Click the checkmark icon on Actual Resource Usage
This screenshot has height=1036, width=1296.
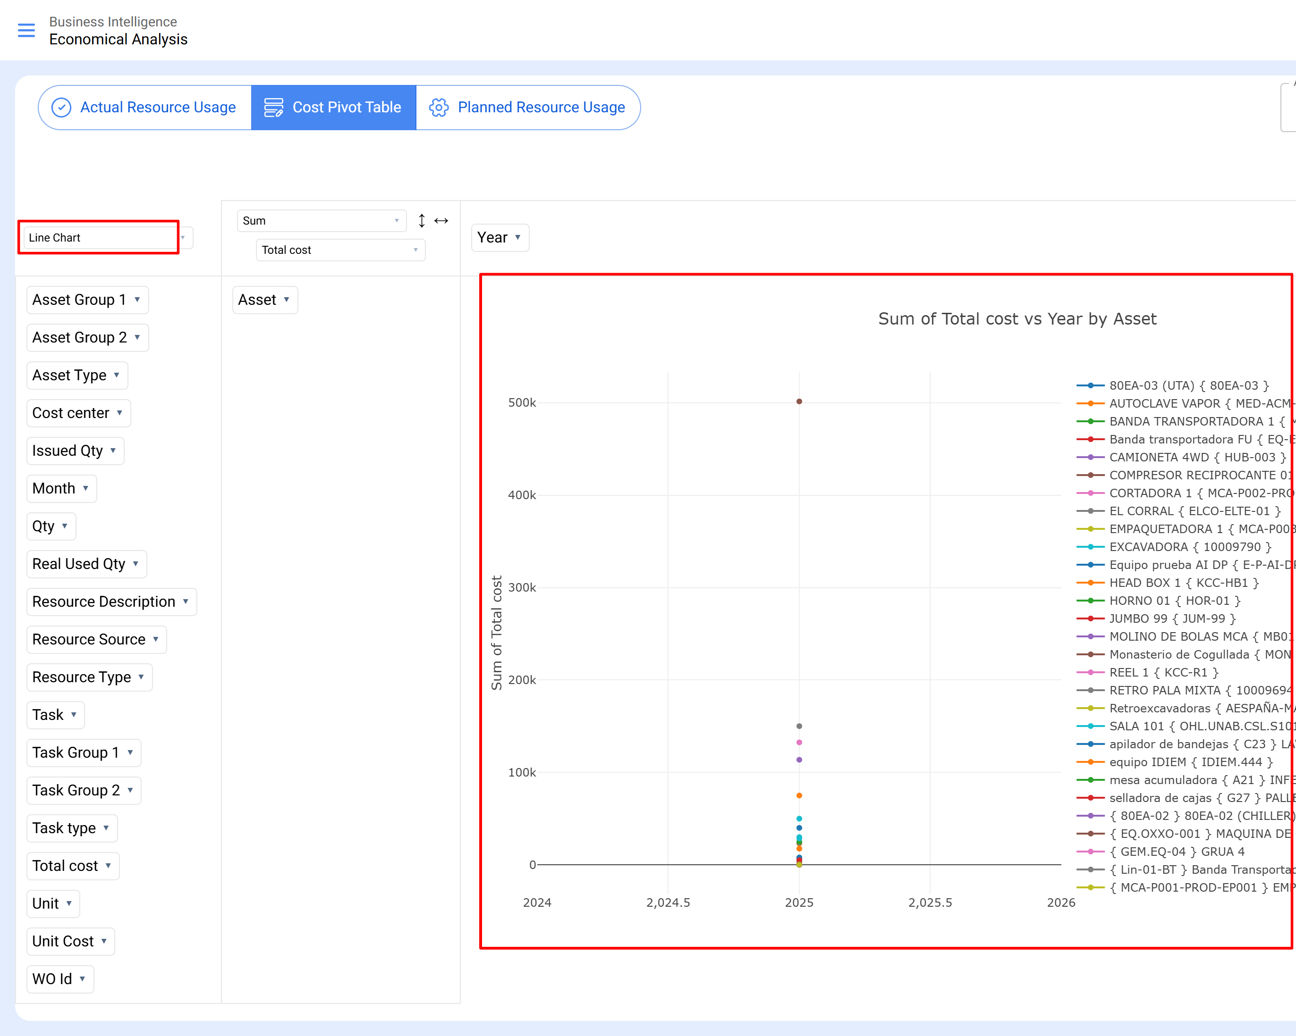61,108
